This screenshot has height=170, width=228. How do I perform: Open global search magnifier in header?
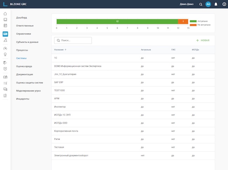coord(201,4)
